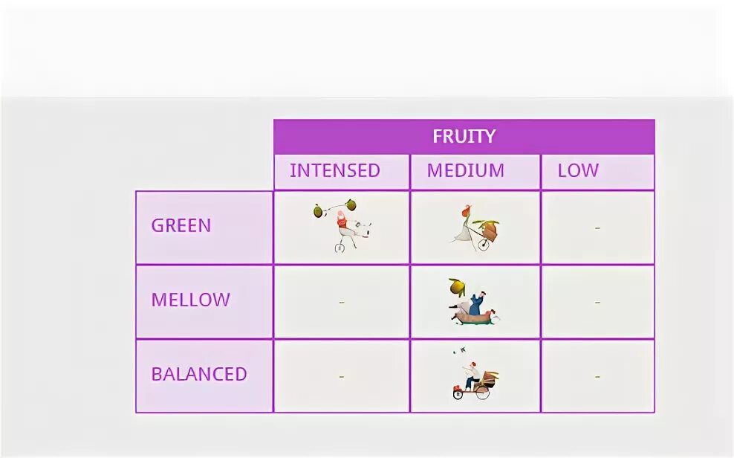Click the birds above the tricycle rider
This screenshot has height=458, width=734.
459,350
